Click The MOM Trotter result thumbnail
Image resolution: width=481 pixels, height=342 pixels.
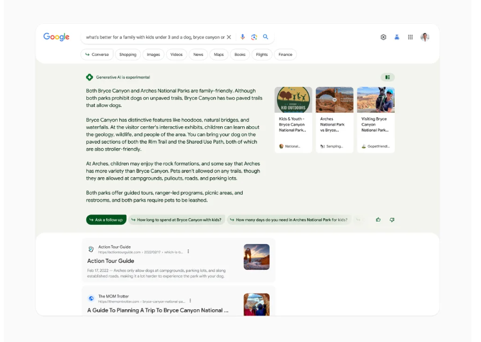tap(257, 304)
